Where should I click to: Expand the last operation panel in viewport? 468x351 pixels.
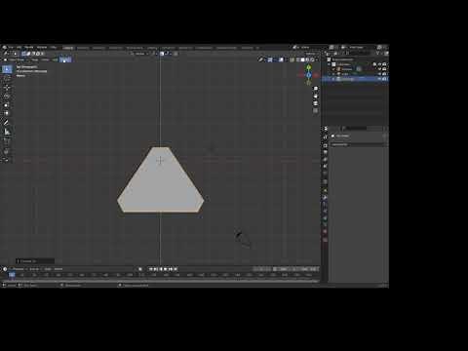[x=35, y=261]
